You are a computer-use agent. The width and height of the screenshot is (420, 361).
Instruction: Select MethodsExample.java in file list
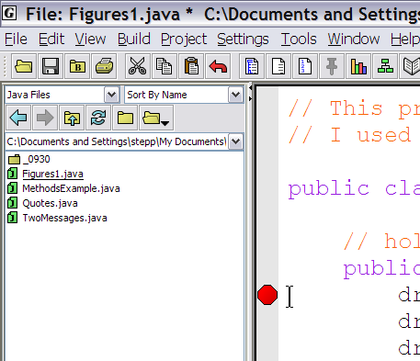63,188
